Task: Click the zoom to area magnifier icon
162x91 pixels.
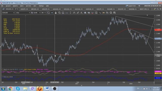Action: tap(63, 13)
